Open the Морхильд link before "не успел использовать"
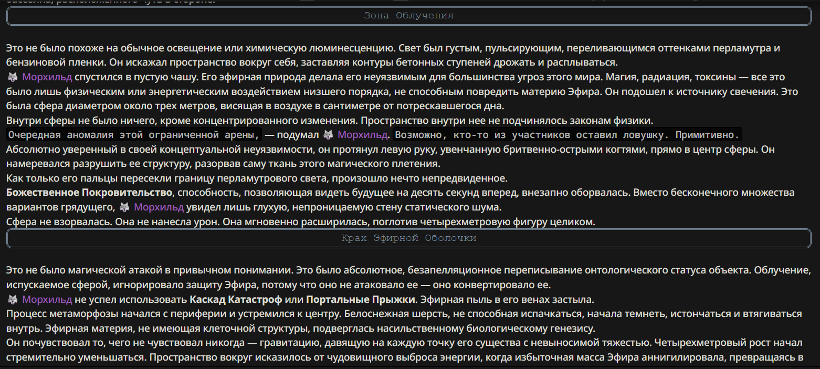 tap(47, 300)
